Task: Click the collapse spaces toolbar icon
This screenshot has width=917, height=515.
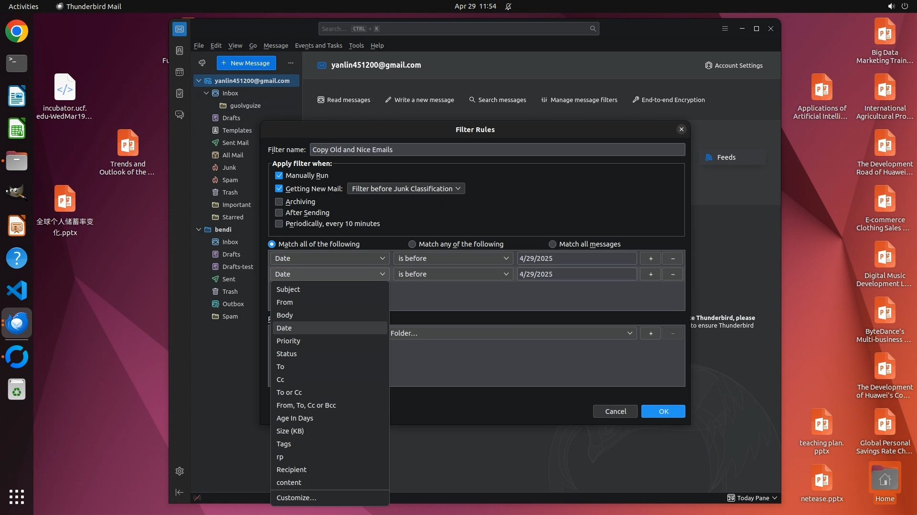Action: [x=180, y=492]
